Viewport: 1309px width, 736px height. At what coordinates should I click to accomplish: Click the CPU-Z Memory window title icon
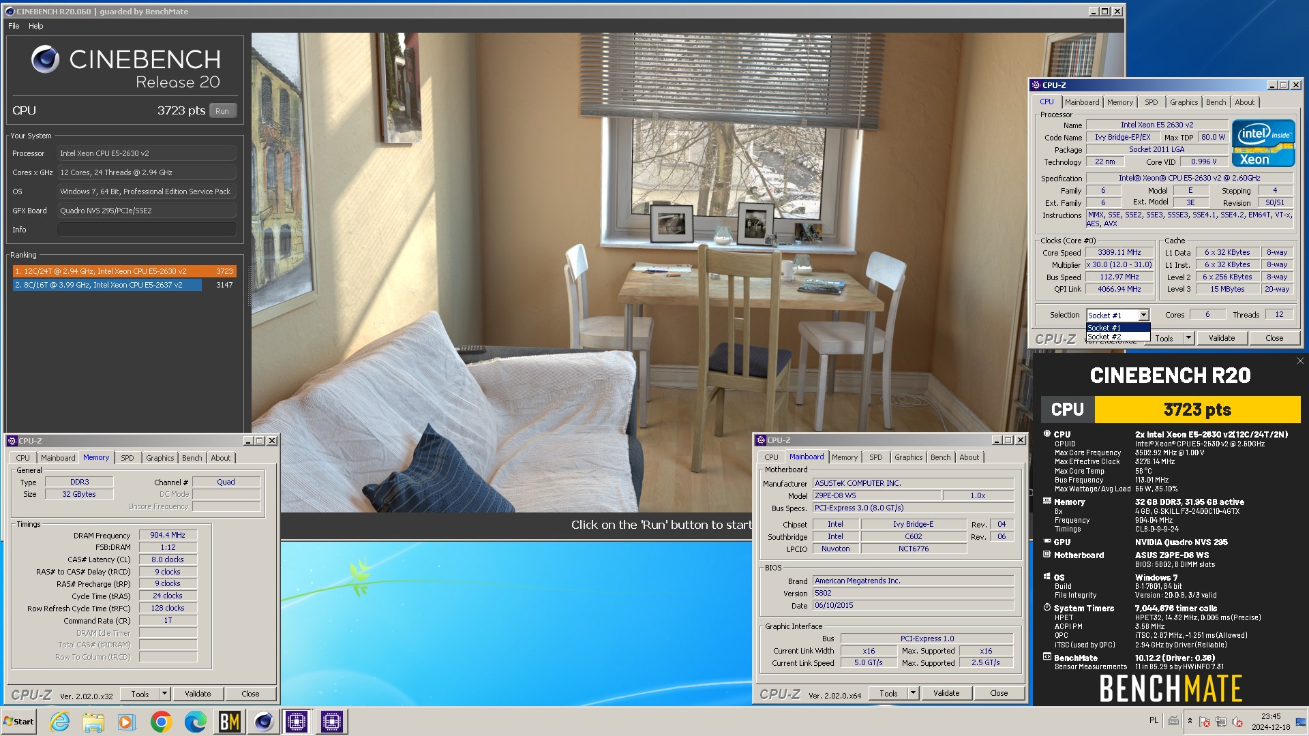(12, 441)
